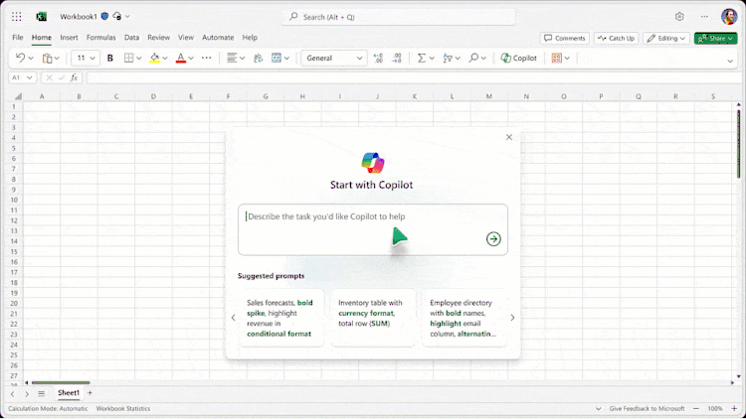Open Copilot from the ribbon
Viewport: 746px width, 419px height.
coord(518,58)
